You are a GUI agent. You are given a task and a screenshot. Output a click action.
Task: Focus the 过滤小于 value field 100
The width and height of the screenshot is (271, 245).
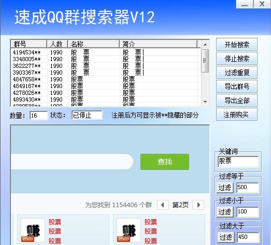[x=248, y=212]
